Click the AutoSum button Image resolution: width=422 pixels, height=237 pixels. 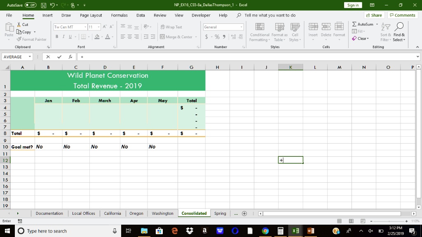coord(363,24)
